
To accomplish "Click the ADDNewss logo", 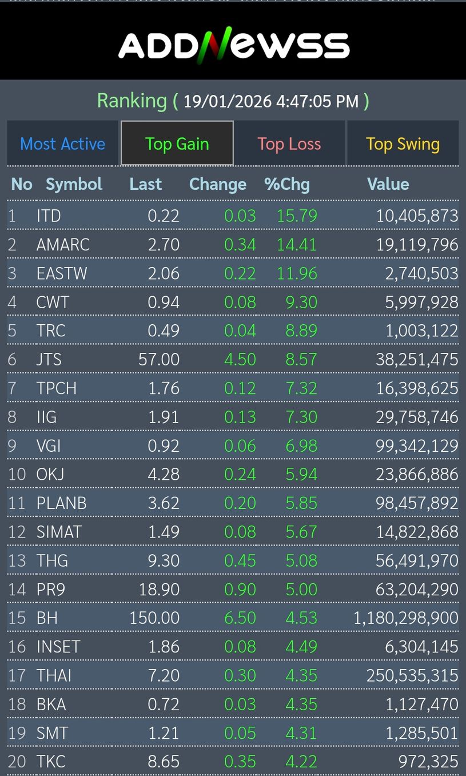I will point(233,45).
